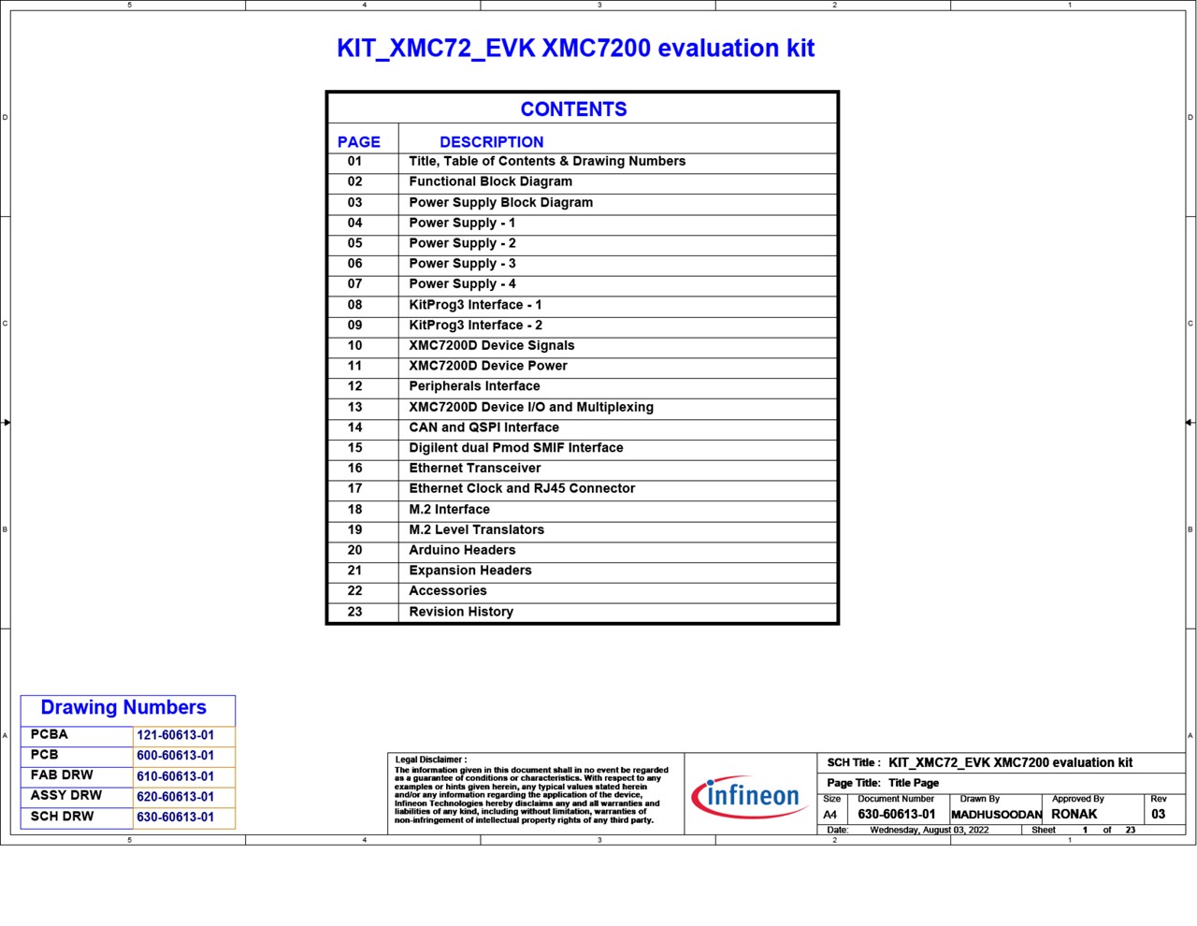Screen dimensions: 1197x926
Task: Select the FAB DRW number 610-60613-01
Action: pos(175,776)
